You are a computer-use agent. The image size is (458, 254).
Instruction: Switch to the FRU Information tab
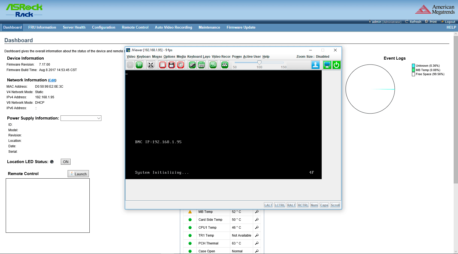[x=42, y=27]
